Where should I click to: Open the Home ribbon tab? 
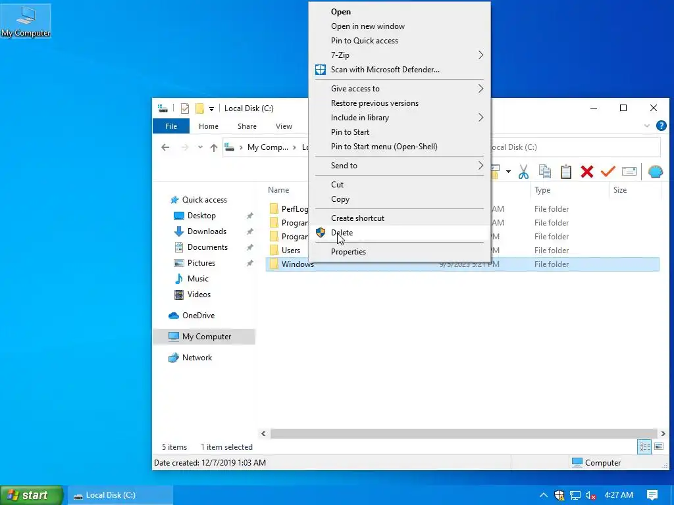209,126
